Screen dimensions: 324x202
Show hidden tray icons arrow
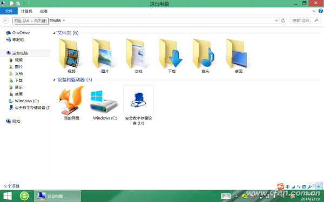click(237, 196)
